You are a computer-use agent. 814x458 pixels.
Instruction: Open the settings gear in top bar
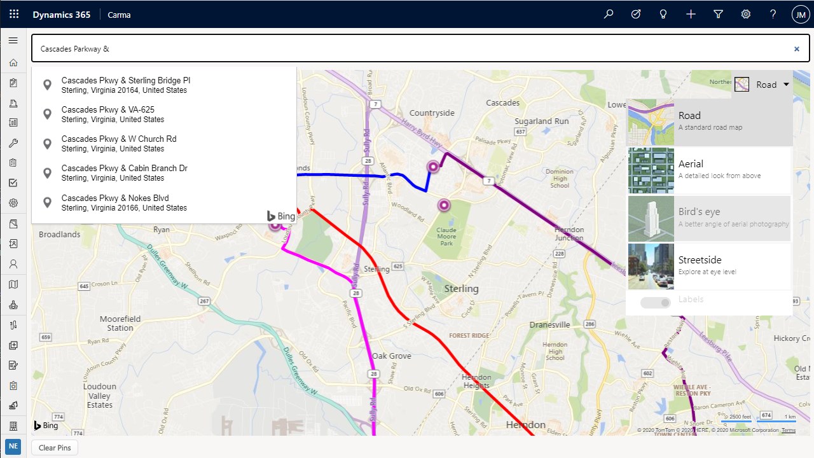pyautogui.click(x=746, y=14)
